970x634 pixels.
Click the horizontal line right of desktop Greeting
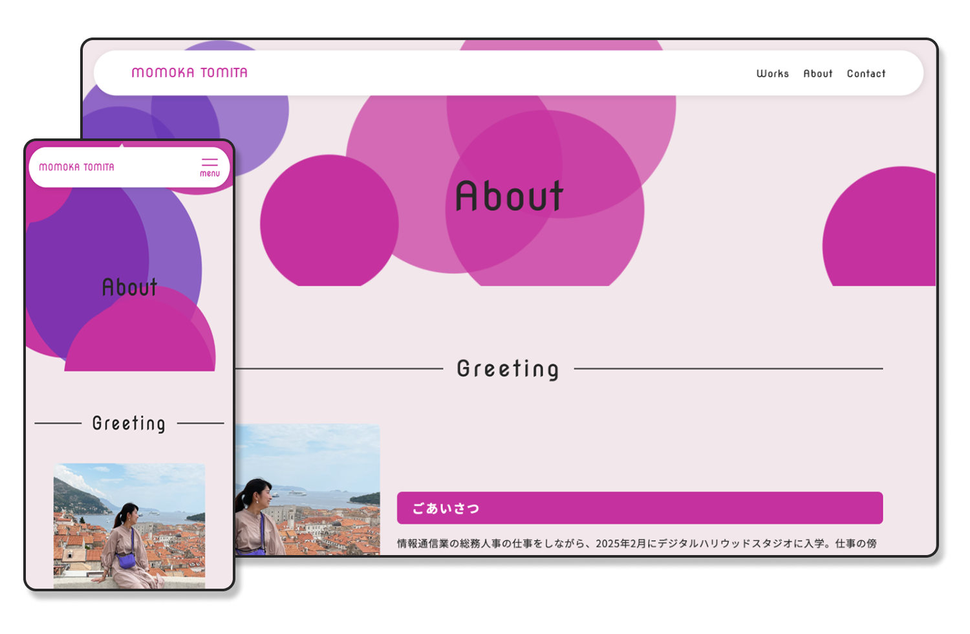[727, 369]
